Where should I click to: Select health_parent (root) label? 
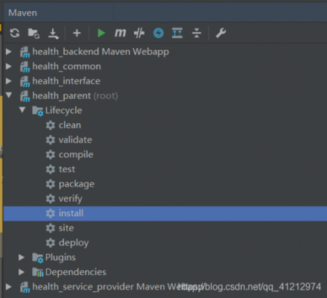pyautogui.click(x=75, y=96)
